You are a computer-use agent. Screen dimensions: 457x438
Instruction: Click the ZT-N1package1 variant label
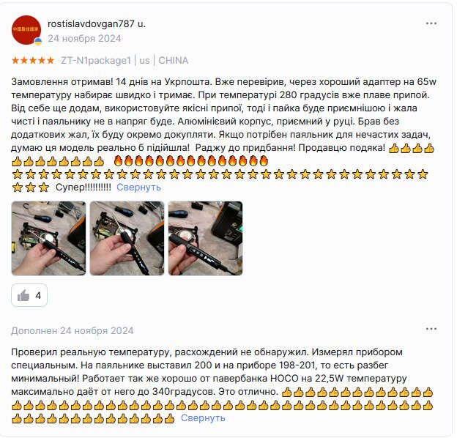[96, 60]
